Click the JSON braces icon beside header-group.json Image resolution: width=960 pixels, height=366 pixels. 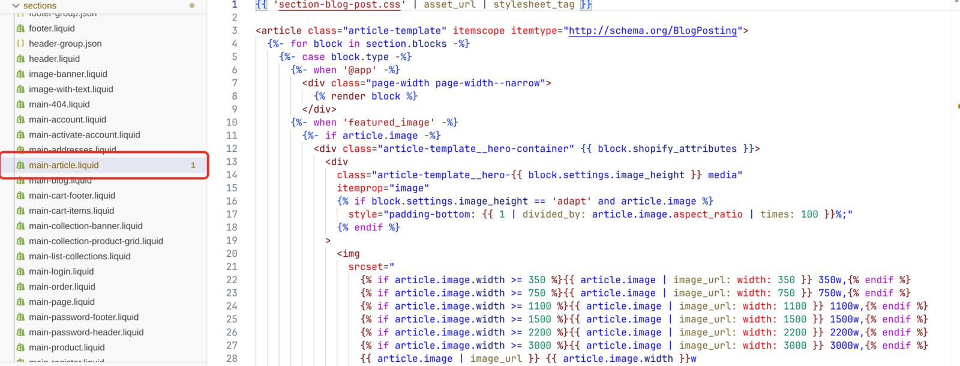point(20,43)
